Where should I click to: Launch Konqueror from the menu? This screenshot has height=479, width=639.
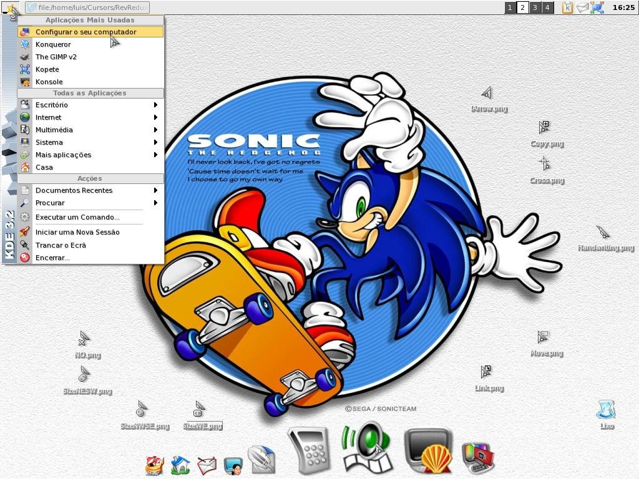[90, 44]
